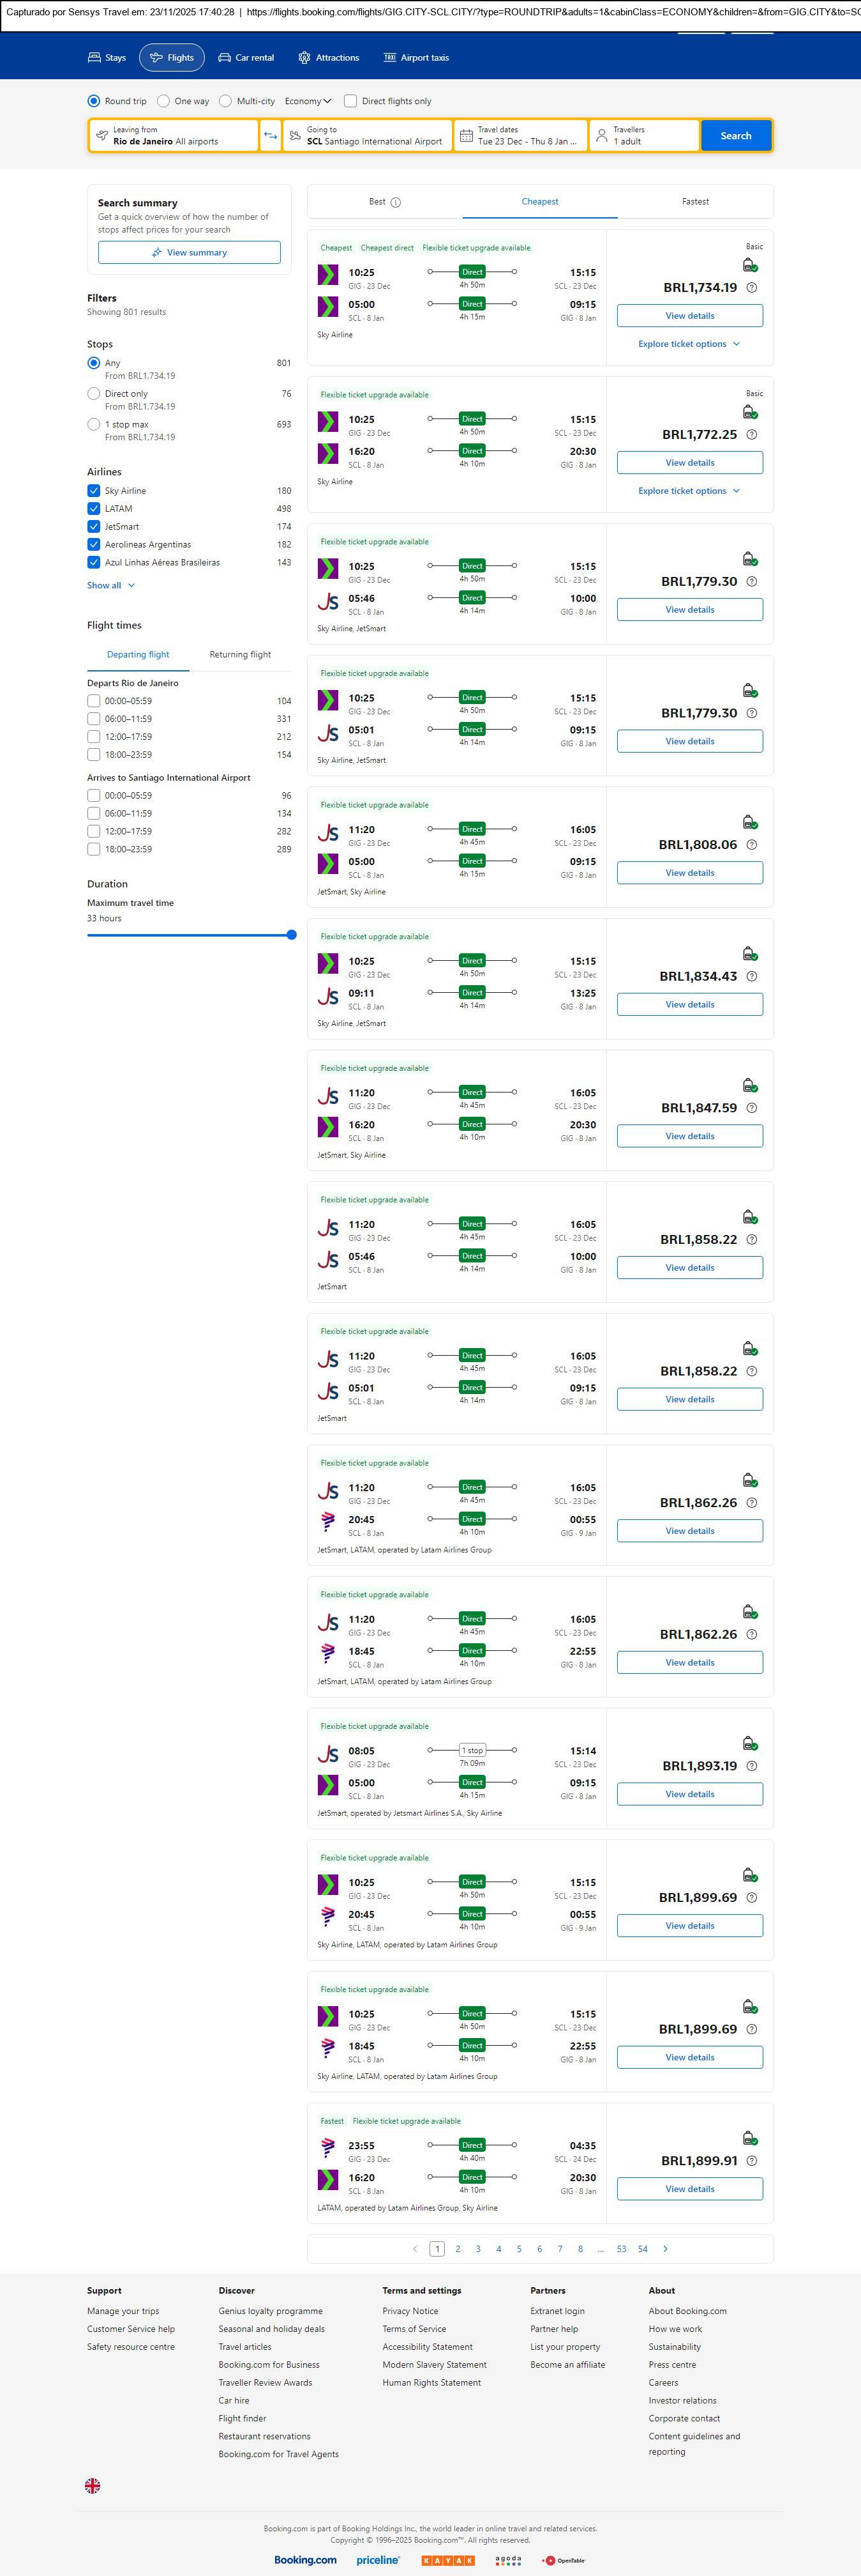Select the One way radio button
The image size is (861, 2576).
coord(164,101)
